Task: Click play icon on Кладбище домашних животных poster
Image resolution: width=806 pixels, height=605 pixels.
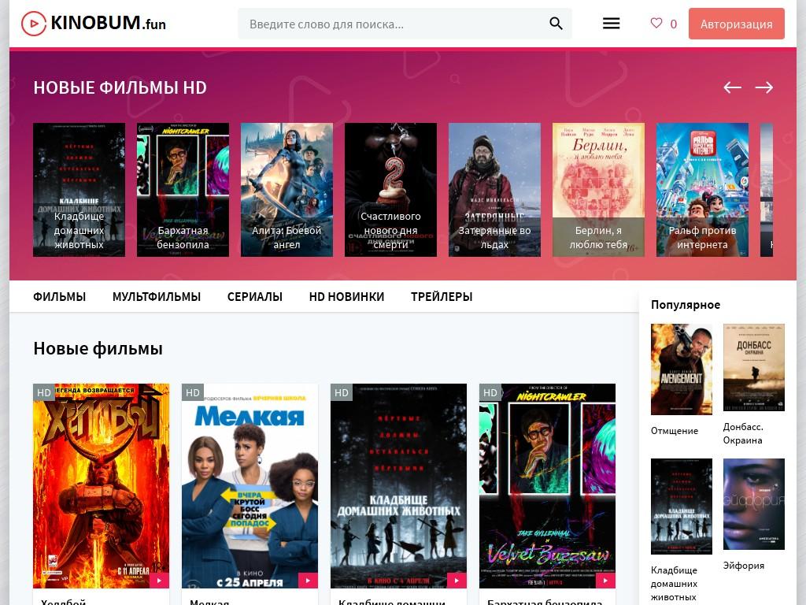Action: 457,581
